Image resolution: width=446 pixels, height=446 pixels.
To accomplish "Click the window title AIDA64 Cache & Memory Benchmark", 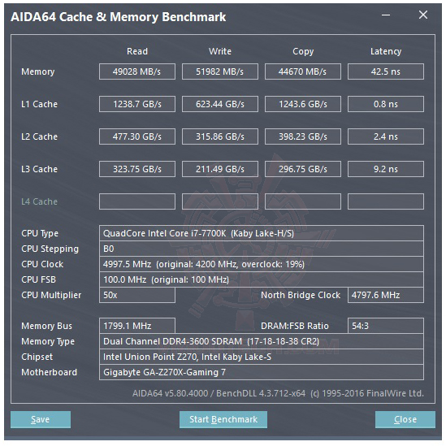I will tap(119, 17).
